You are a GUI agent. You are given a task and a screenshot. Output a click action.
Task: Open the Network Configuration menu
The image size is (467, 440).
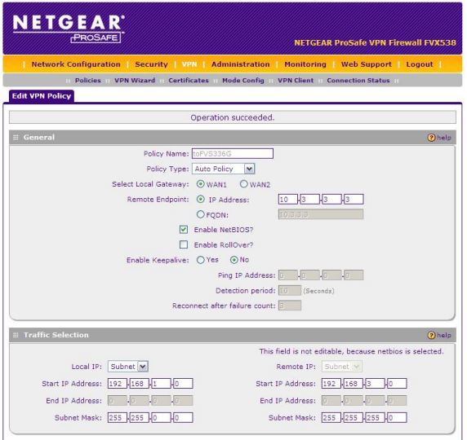click(76, 64)
